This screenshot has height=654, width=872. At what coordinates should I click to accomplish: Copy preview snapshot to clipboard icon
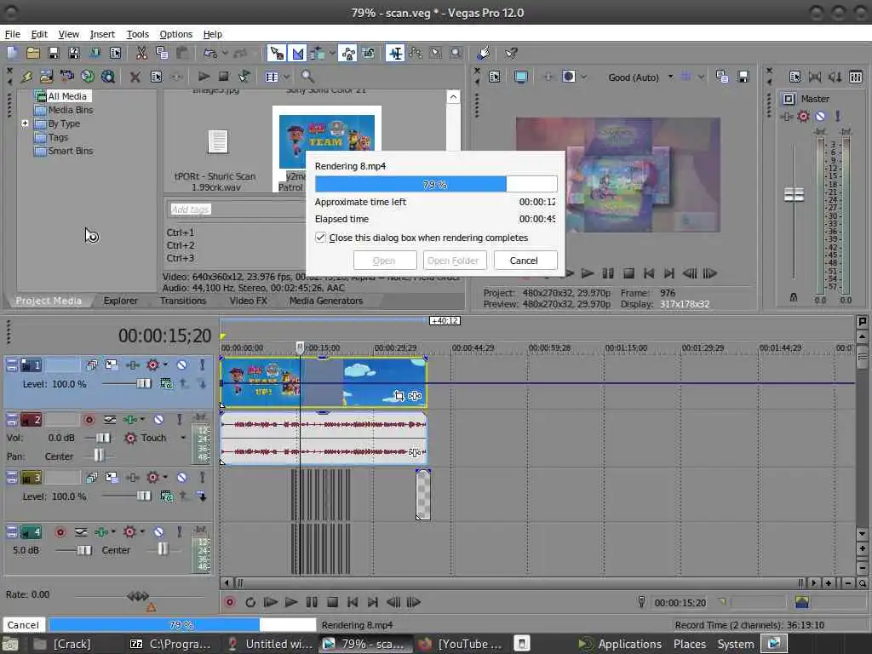click(x=722, y=77)
